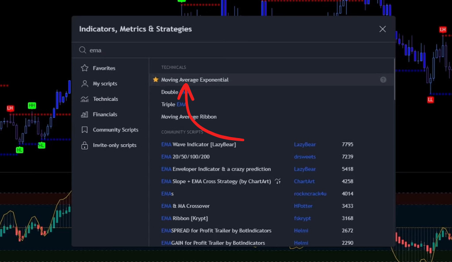Select the EMAs community script

pyautogui.click(x=167, y=194)
